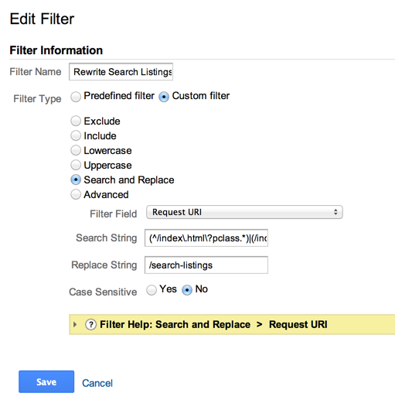Select the Custom filter radio button
Screen dimensions: 395x400
[164, 97]
